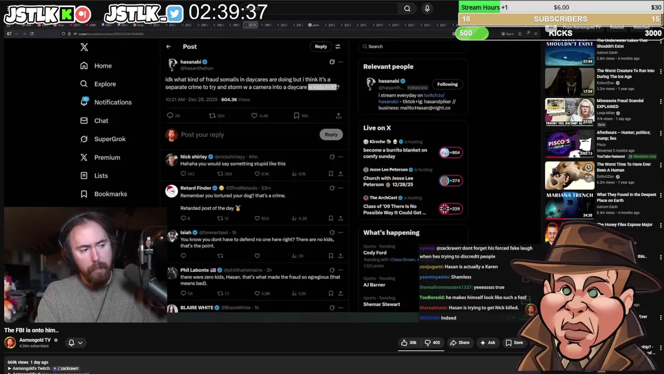The width and height of the screenshot is (664, 374).
Task: Click the 604.3K Views text
Action: click(x=236, y=100)
